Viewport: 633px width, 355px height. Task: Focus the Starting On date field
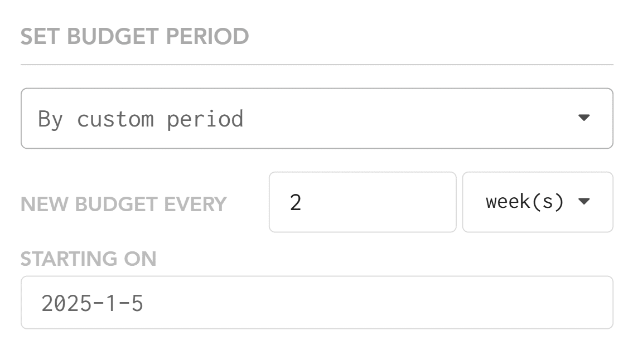pos(316,303)
